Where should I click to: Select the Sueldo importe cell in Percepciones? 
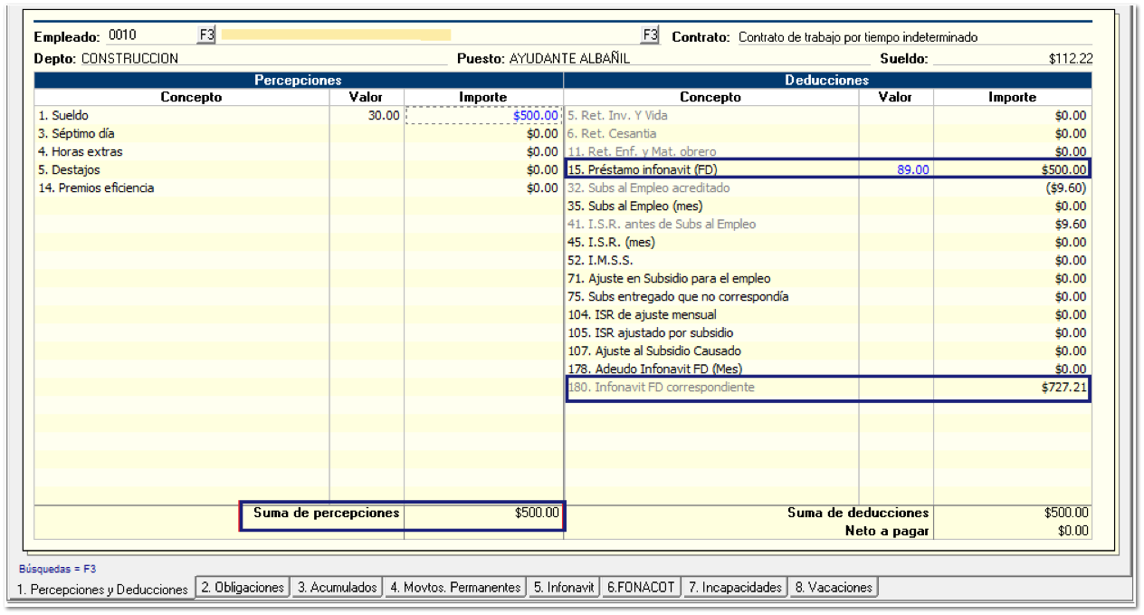coord(484,116)
